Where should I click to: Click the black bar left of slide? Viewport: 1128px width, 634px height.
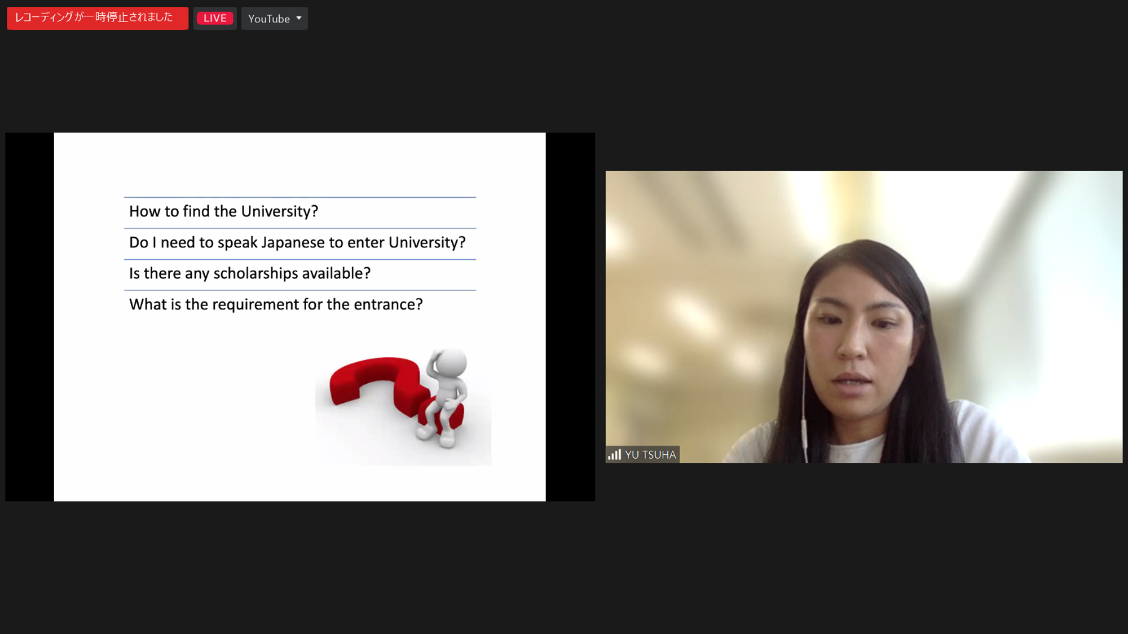[x=29, y=317]
